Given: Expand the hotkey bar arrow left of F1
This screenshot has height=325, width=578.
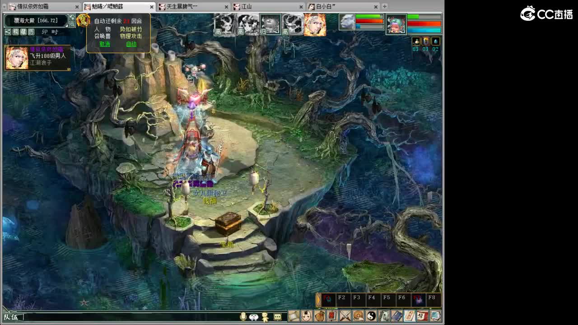Looking at the screenshot, I should (x=318, y=300).
